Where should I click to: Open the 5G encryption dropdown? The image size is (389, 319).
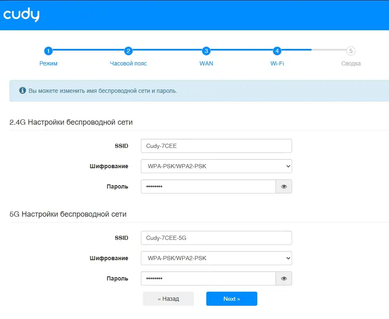coord(216,258)
